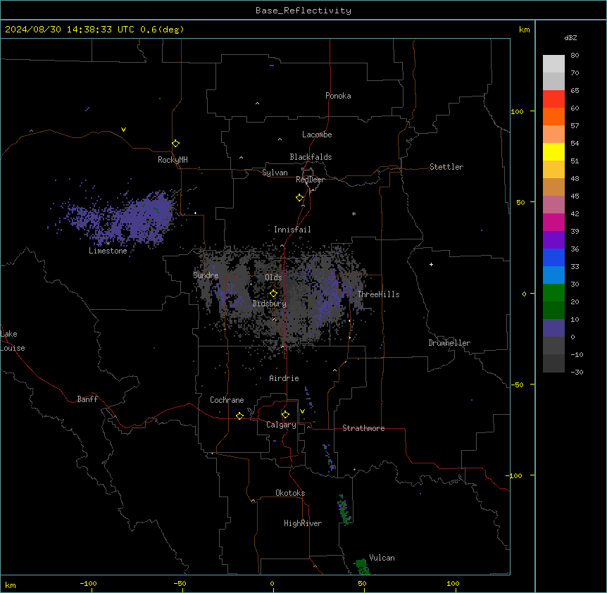Select the orange 57-60 dBZ legend swatch
Screen dimensions: 607x593
(553, 116)
